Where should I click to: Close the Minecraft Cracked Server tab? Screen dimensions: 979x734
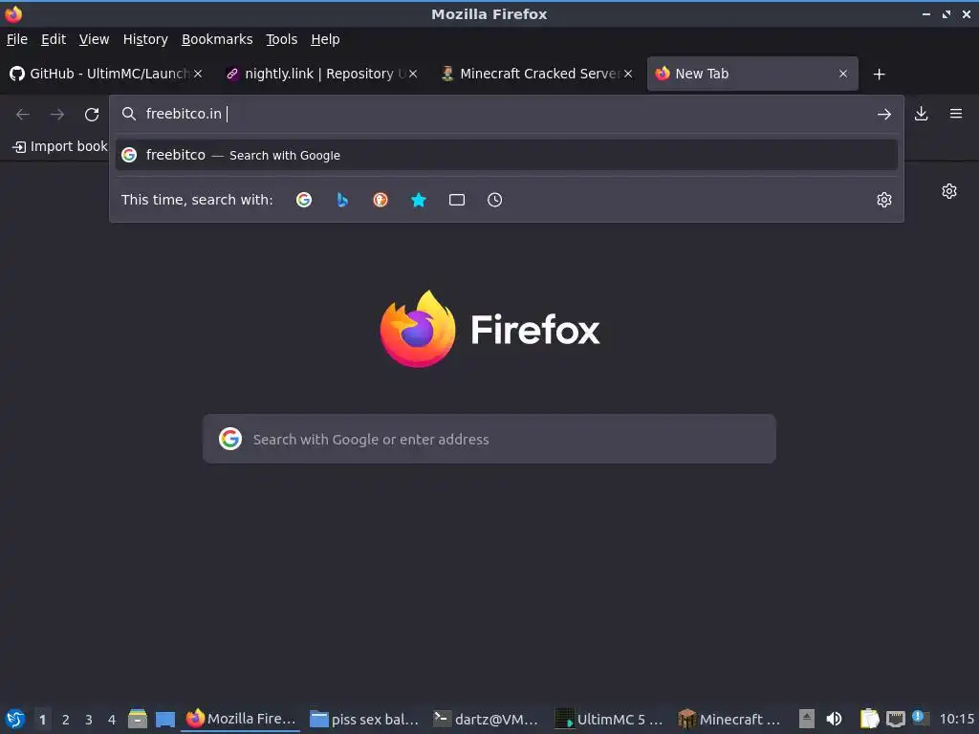pyautogui.click(x=628, y=74)
